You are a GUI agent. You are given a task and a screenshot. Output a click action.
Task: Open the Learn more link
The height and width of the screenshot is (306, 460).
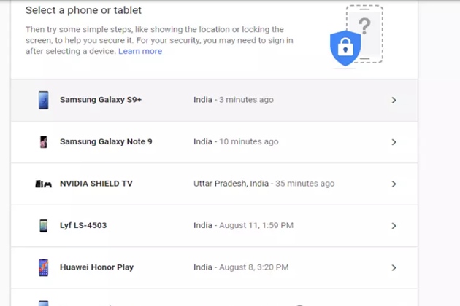[140, 52]
